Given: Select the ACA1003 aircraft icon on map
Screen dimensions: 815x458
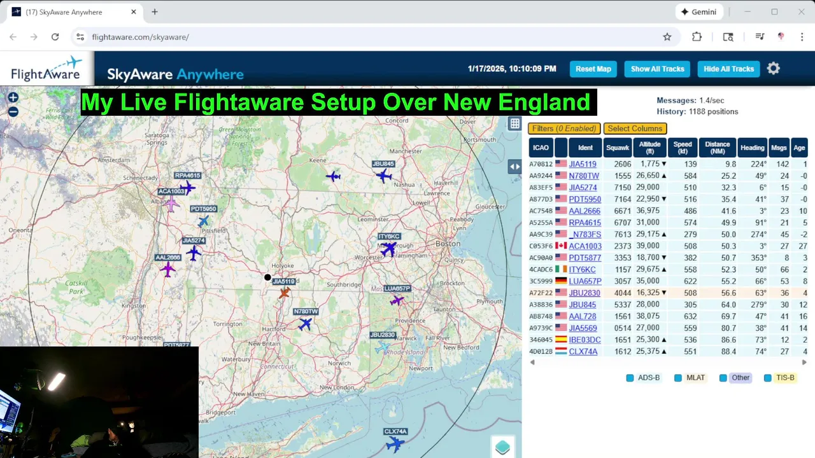Looking at the screenshot, I should click(171, 204).
